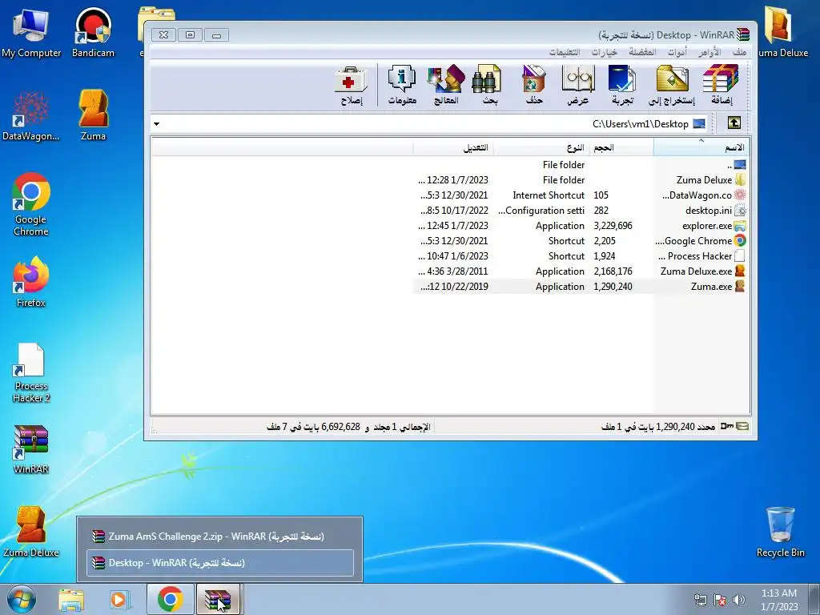Click the Add (إضافة) toolbar icon
The height and width of the screenshot is (615, 820).
click(x=722, y=84)
